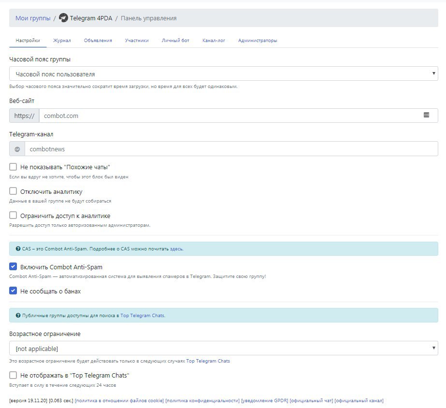Click the question mark icon in CAS notice
The image size is (446, 408).
pyautogui.click(x=18, y=248)
